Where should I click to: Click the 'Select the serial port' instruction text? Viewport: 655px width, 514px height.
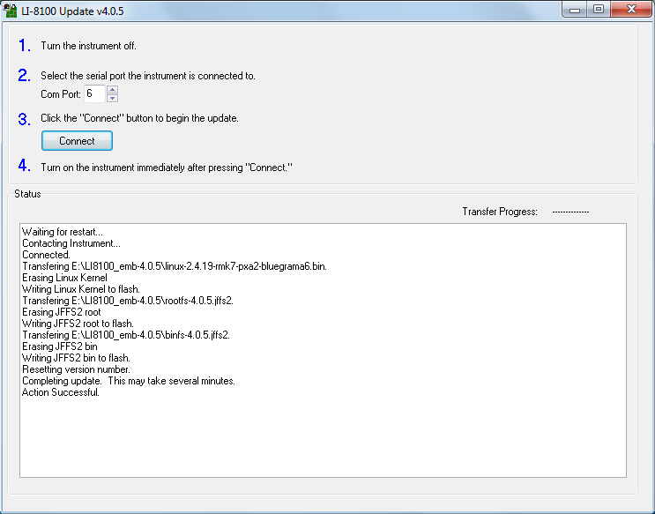click(148, 76)
